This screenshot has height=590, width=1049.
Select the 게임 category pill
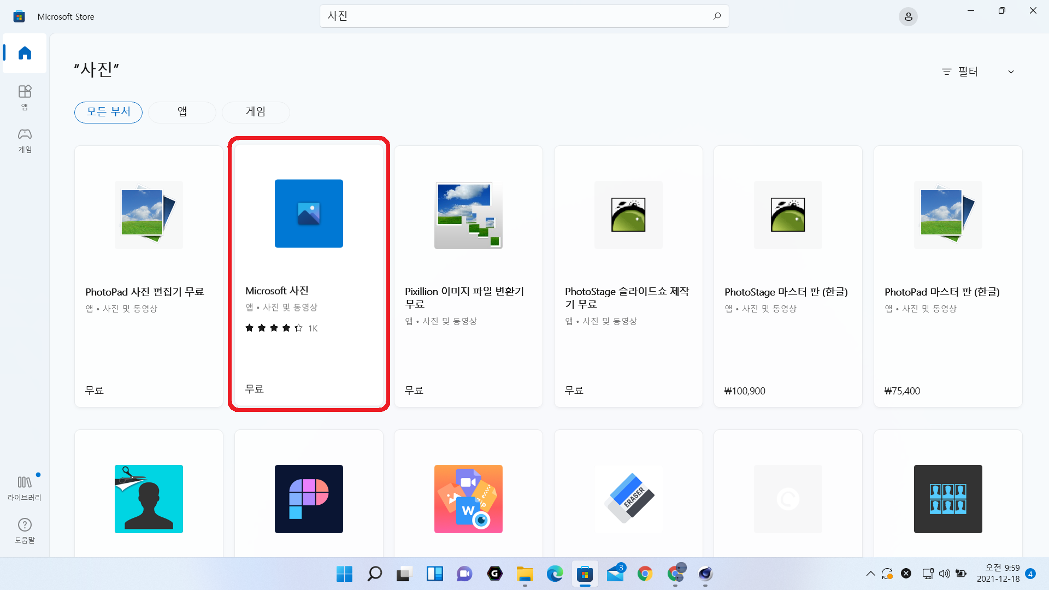256,112
